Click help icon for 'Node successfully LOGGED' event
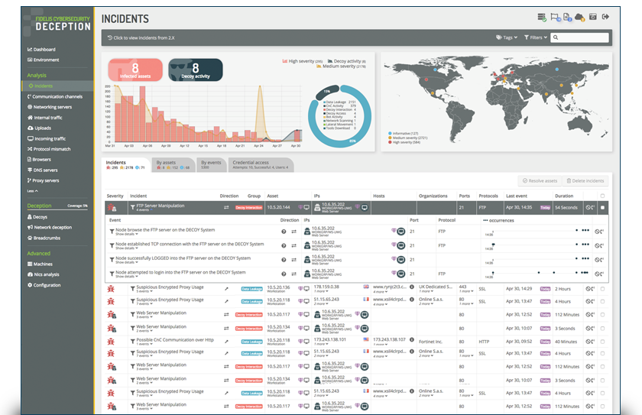 [284, 260]
